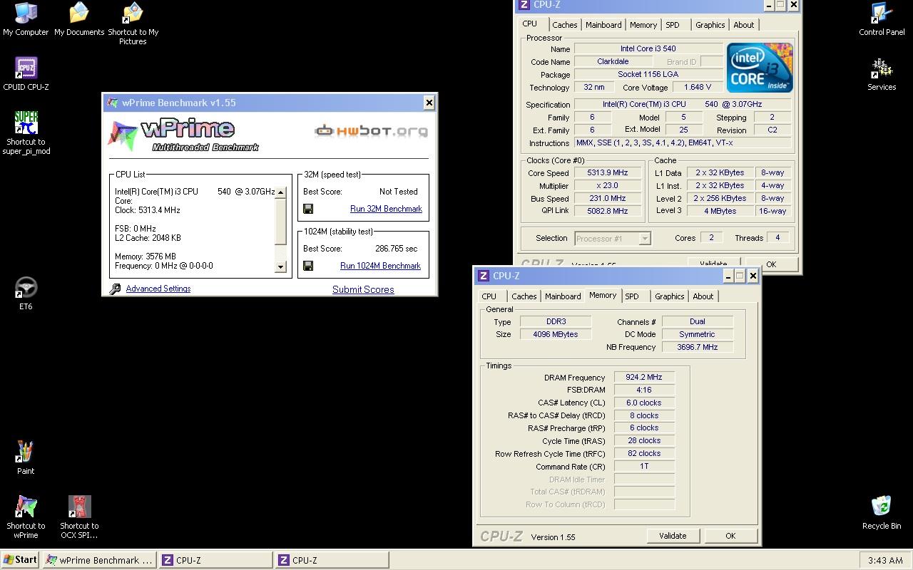This screenshot has width=913, height=570.
Task: Click the CPU List scroll down arrow
Action: pos(280,267)
